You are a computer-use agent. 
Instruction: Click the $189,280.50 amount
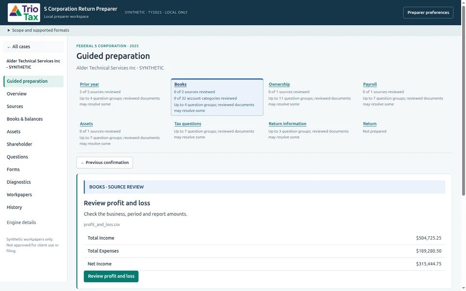[429, 251]
